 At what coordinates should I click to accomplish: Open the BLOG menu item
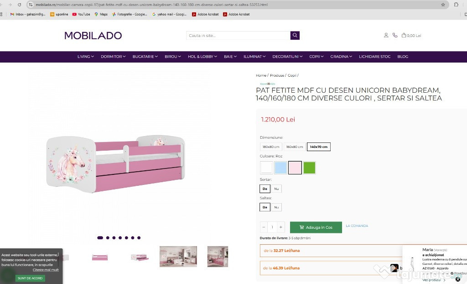click(x=402, y=56)
